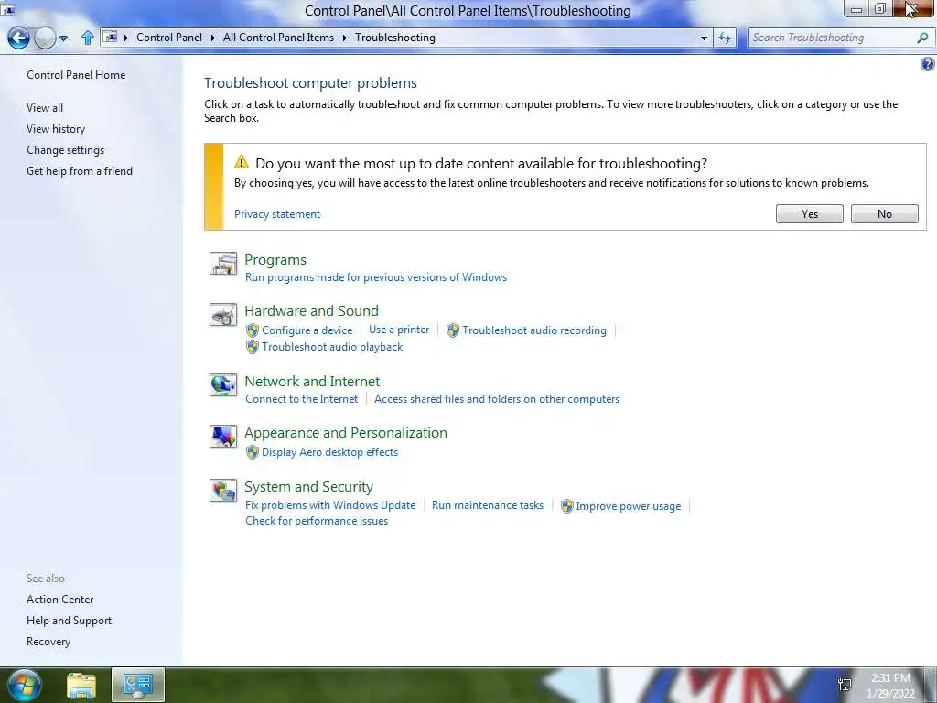This screenshot has width=937, height=703.
Task: Click shield icon beside Troubleshoot audio recording
Action: coord(453,330)
